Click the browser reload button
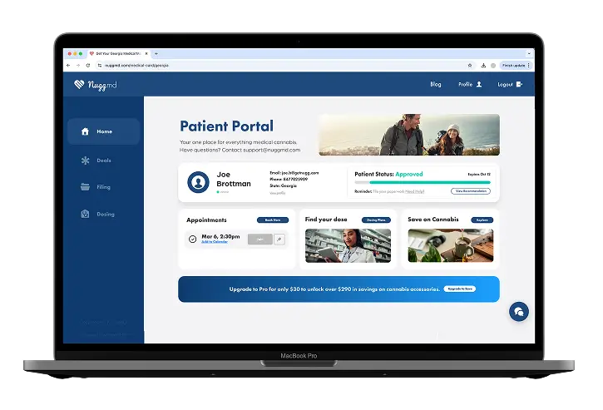The height and width of the screenshot is (410, 603). pyautogui.click(x=89, y=65)
